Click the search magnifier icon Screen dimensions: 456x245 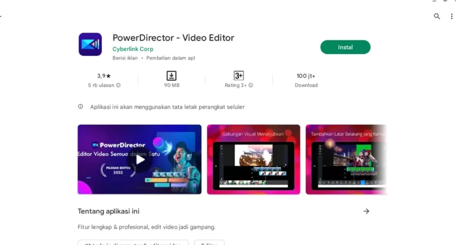click(437, 16)
